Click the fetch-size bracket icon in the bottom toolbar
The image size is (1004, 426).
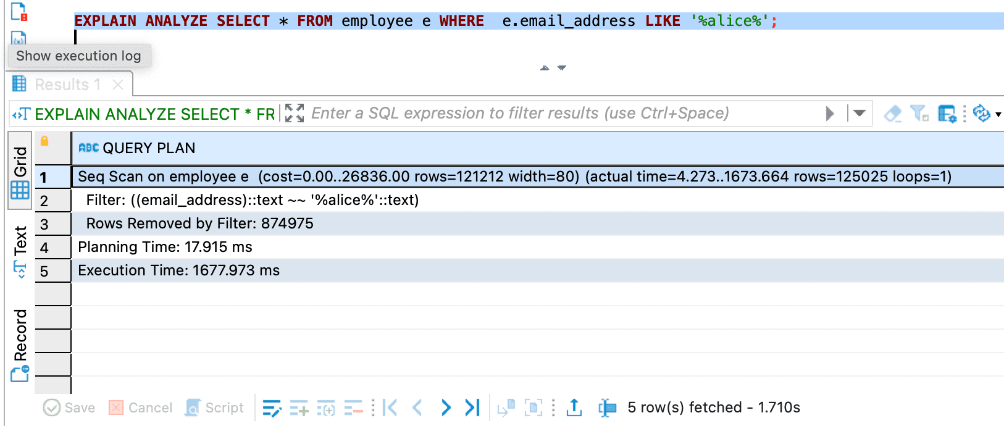click(x=533, y=407)
